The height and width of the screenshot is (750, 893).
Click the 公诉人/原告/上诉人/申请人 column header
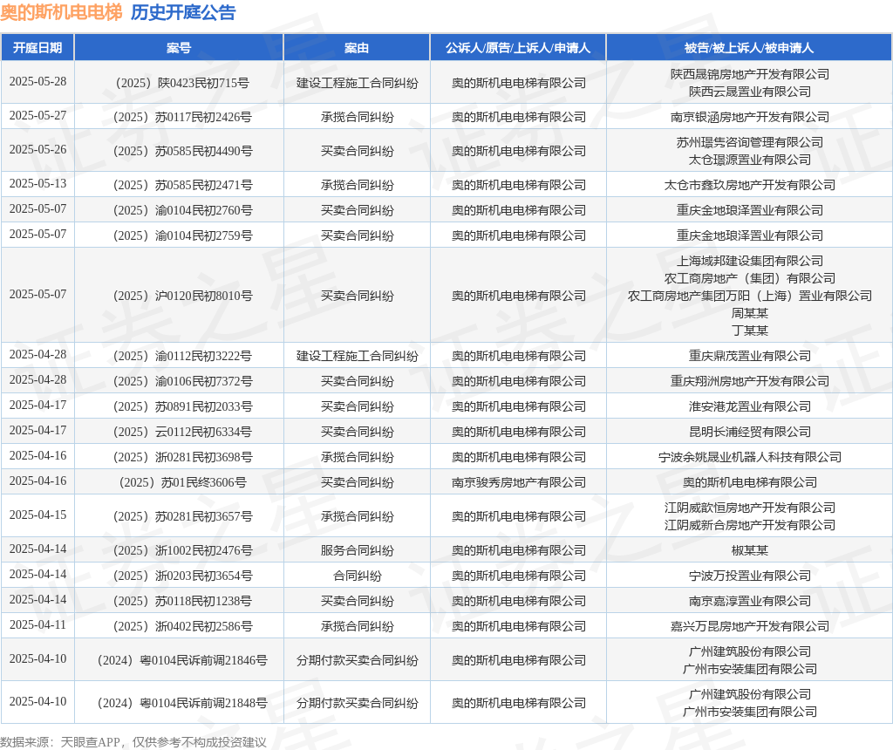[518, 48]
